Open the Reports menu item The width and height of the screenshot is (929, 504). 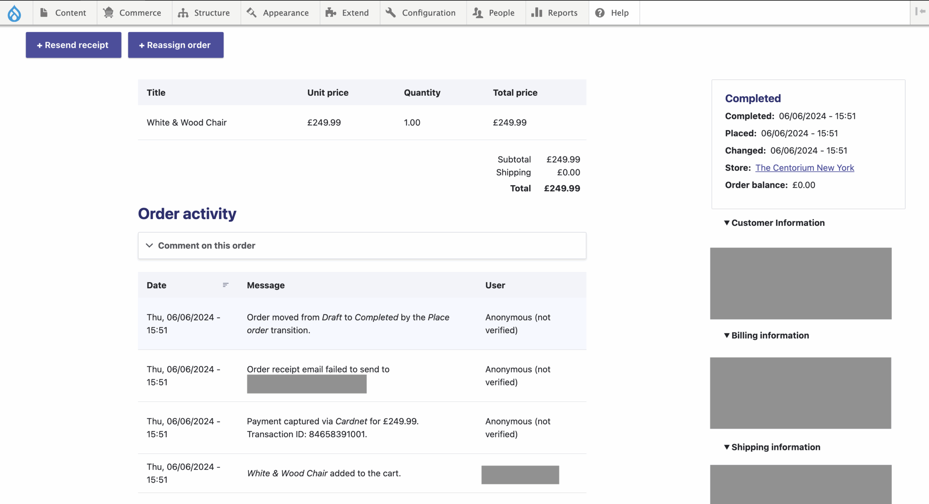click(557, 13)
